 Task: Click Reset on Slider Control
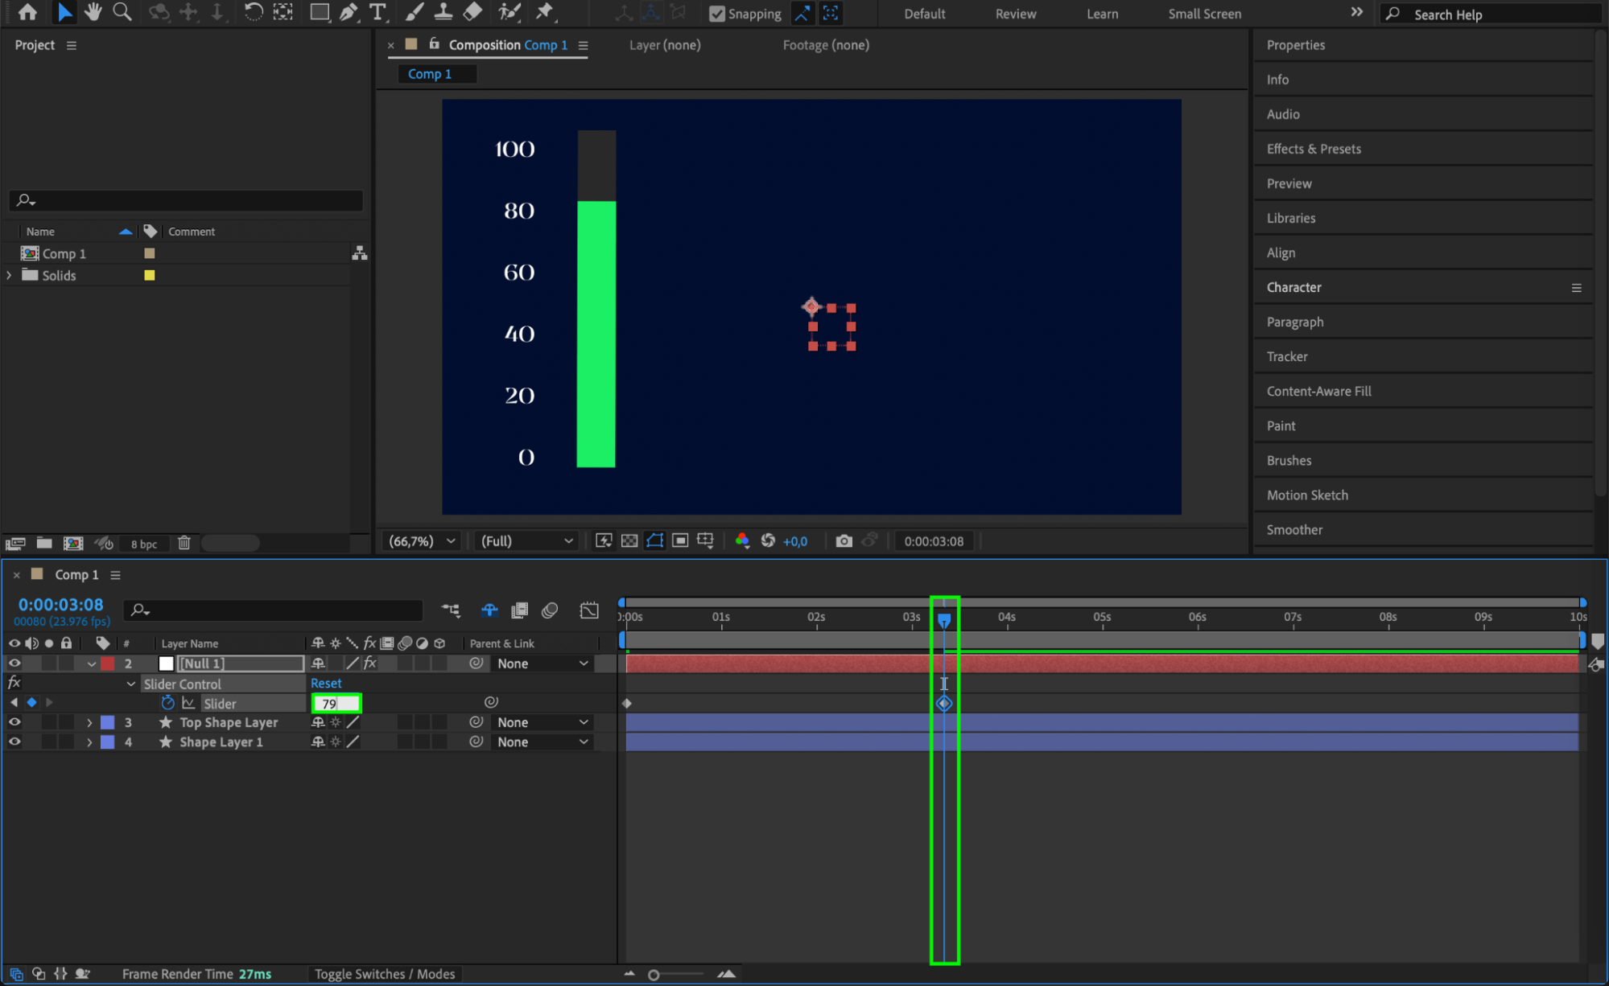326,683
